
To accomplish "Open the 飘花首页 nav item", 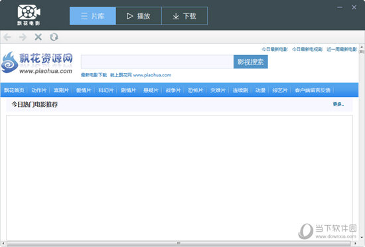I will pyautogui.click(x=14, y=90).
